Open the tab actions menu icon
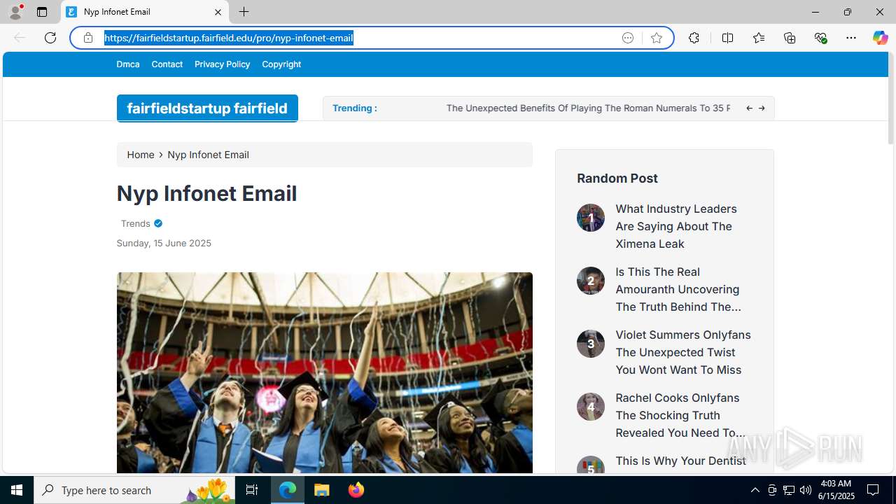Screen dimensions: 896x504 pos(42,12)
